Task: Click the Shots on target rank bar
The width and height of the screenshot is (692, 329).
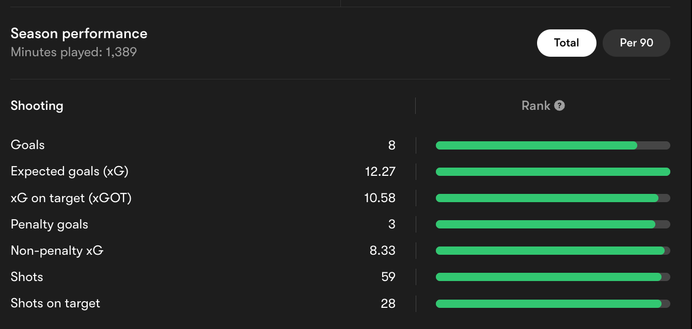Action: pyautogui.click(x=553, y=304)
